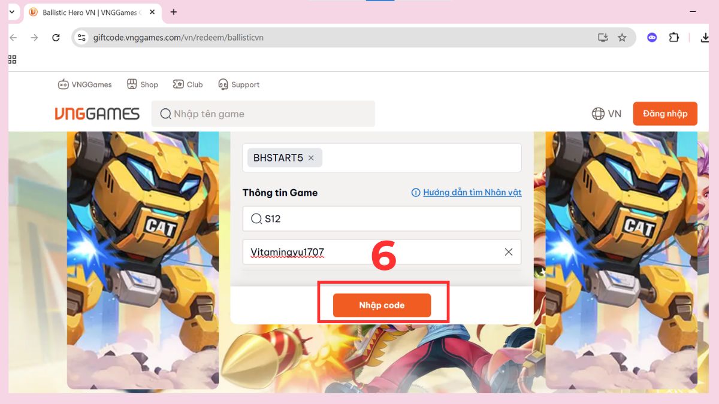
Task: Click the page reload icon
Action: pyautogui.click(x=56, y=37)
